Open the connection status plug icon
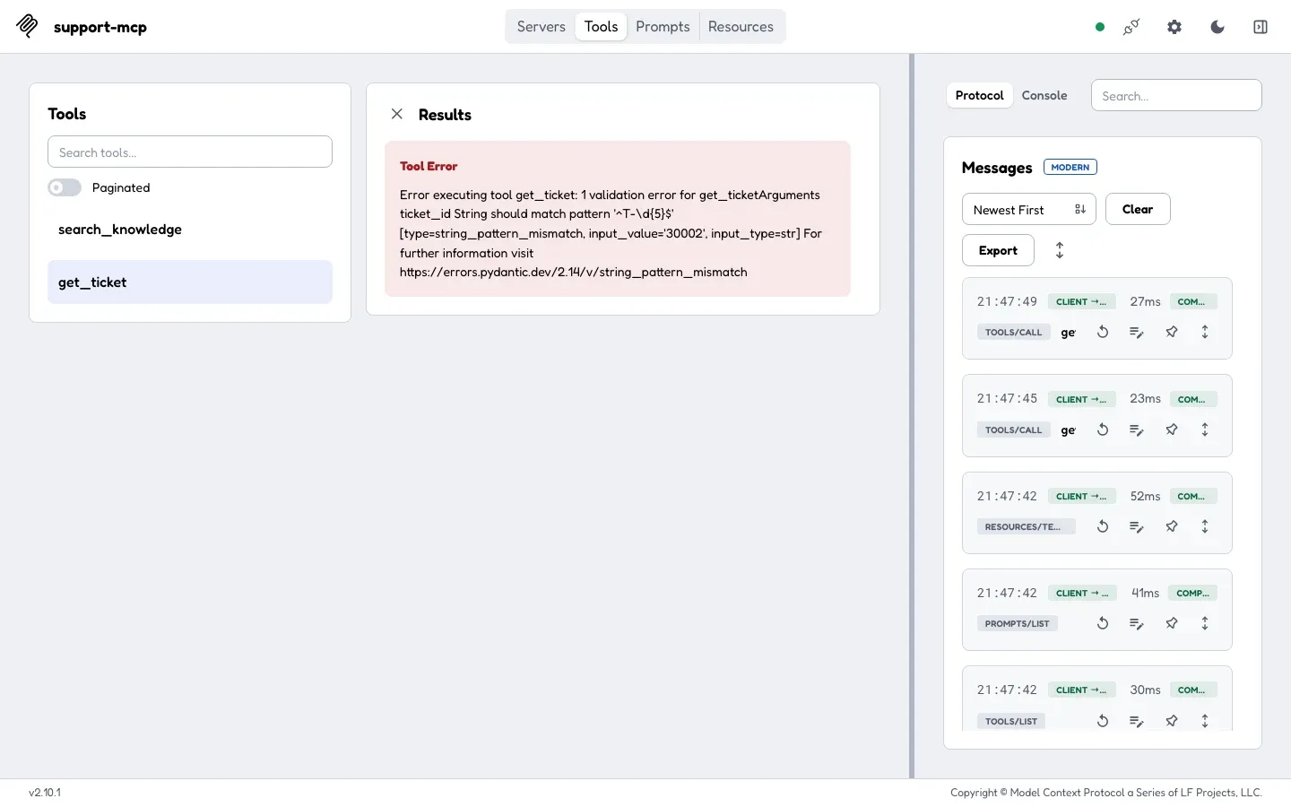The image size is (1291, 807). click(x=1131, y=27)
